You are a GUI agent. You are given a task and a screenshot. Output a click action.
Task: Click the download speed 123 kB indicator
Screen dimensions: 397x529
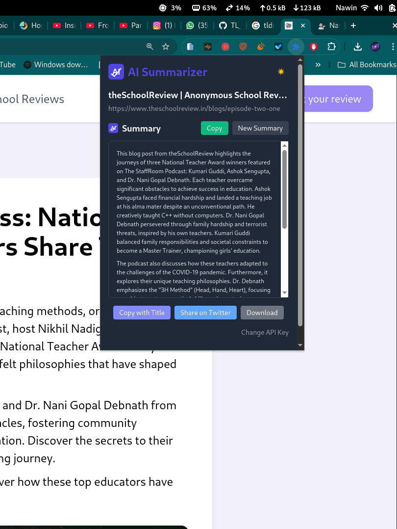point(307,8)
